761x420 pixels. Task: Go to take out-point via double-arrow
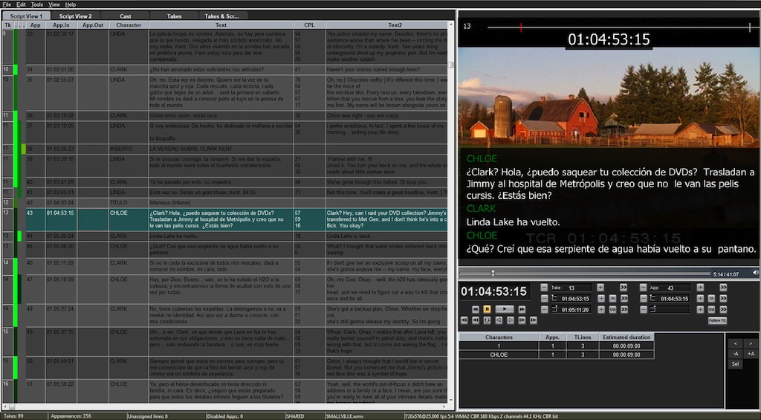tap(624, 309)
